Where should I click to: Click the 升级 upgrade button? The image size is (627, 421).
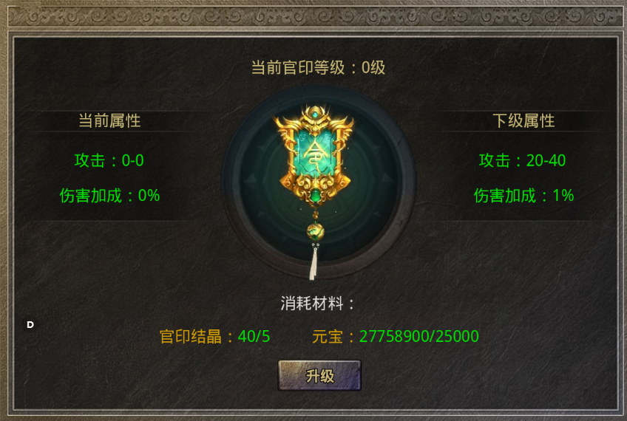click(319, 375)
